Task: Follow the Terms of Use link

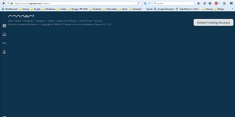Action: tap(85, 21)
